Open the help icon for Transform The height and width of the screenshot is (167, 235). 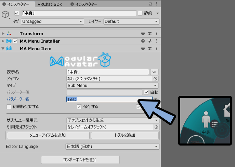[x=143, y=33]
